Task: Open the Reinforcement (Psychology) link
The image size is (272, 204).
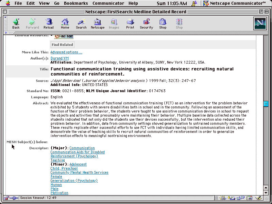Action: coord(74,156)
